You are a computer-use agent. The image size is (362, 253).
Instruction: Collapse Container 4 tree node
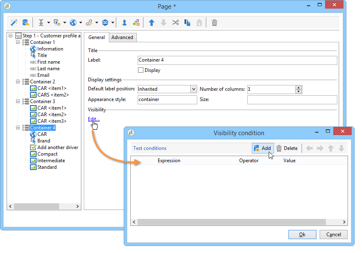(x=18, y=128)
